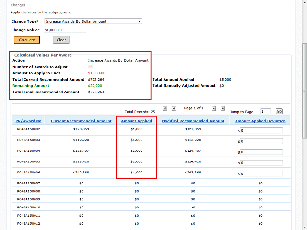
Task: Jump to last page icon
Action: point(223,108)
